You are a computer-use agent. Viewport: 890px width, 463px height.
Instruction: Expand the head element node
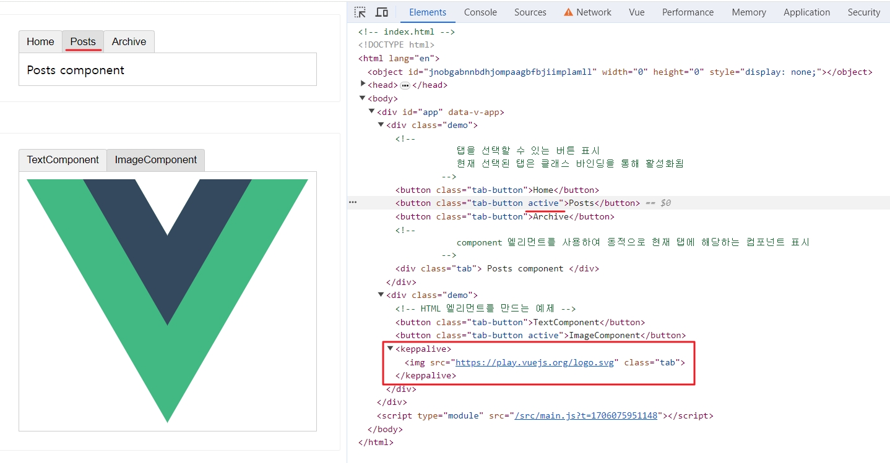[363, 85]
